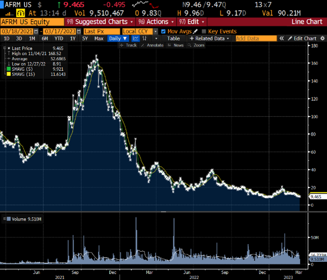Click the L 9.17D low value

pos(232,13)
